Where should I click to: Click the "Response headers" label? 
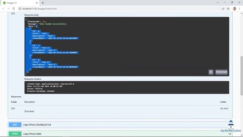click(x=33, y=79)
